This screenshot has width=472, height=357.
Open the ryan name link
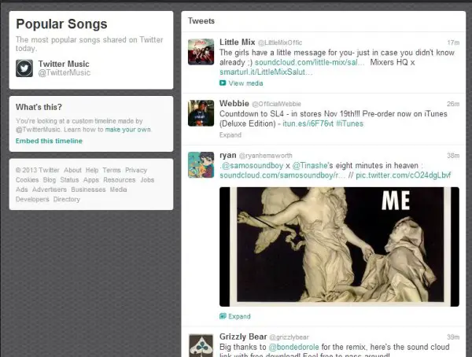[228, 156]
